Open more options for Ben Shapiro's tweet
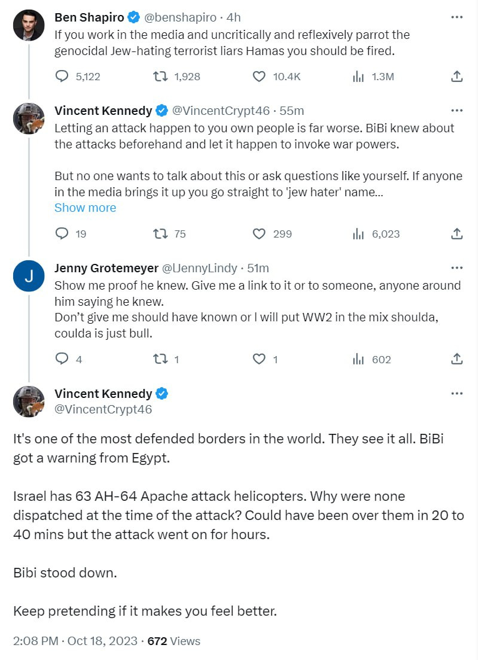480x660 pixels. 457,17
